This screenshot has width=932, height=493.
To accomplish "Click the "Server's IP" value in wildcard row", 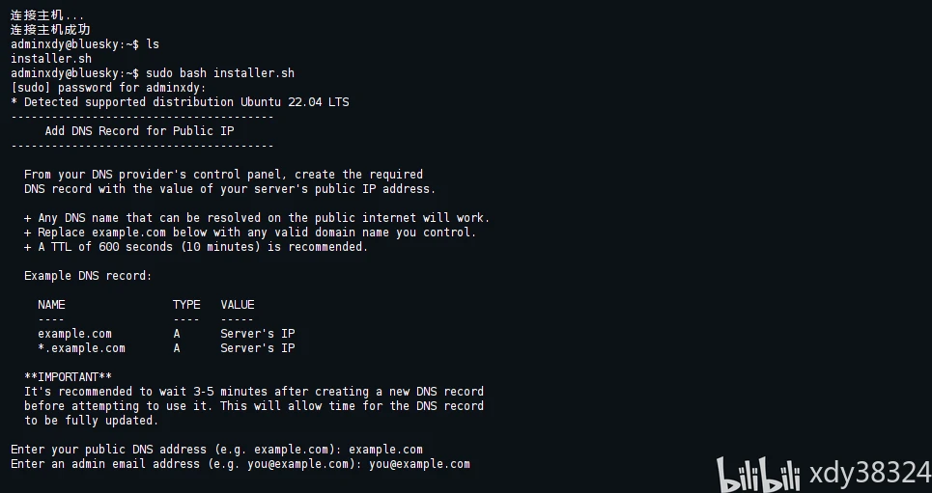I will click(258, 348).
